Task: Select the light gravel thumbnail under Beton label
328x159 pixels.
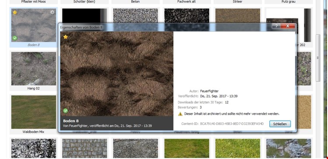Action: pos(136,16)
